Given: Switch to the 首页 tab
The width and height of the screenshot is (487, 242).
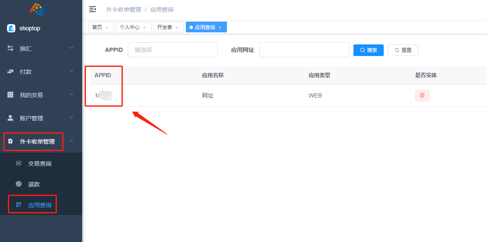Looking at the screenshot, I should coord(97,27).
